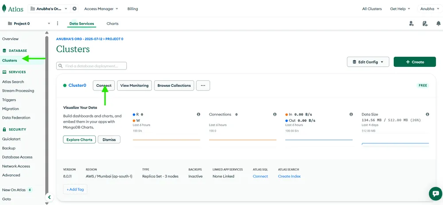Open the chat support bubble icon
The image size is (443, 205).
click(435, 193)
